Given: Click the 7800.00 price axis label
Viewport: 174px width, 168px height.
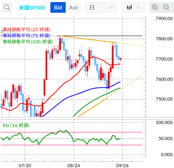Looking at the screenshot, I should coord(164,39).
